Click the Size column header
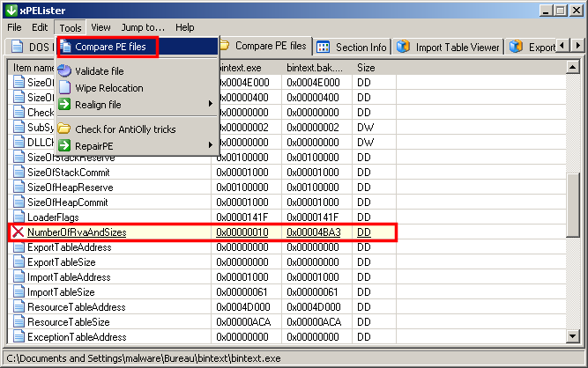588x368 pixels. [366, 67]
